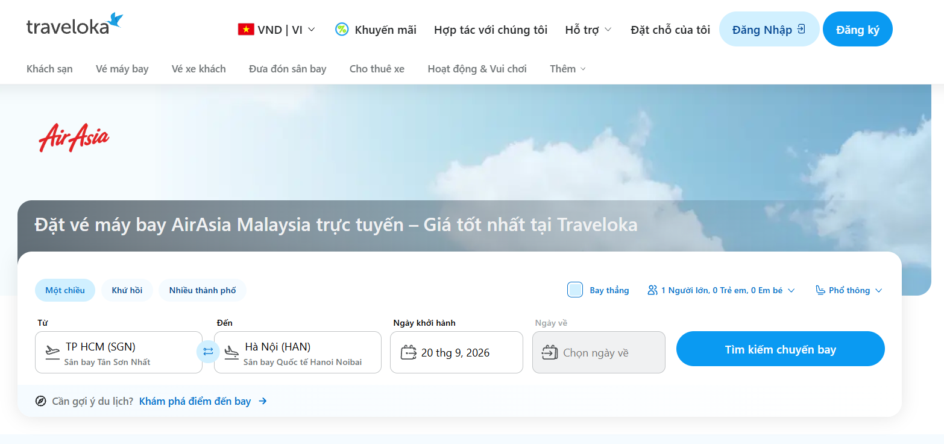
Task: Swap origin and destination airports
Action: tap(208, 352)
